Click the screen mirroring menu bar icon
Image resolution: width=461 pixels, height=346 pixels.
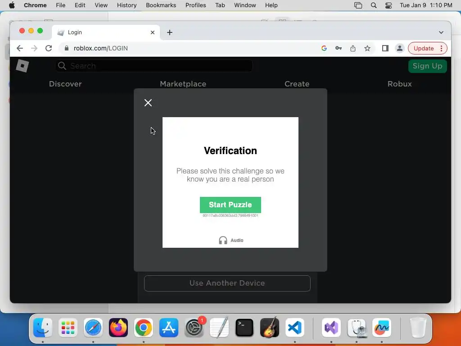[x=358, y=5]
